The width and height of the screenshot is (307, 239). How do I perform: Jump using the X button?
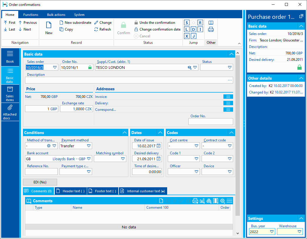coord(187,36)
